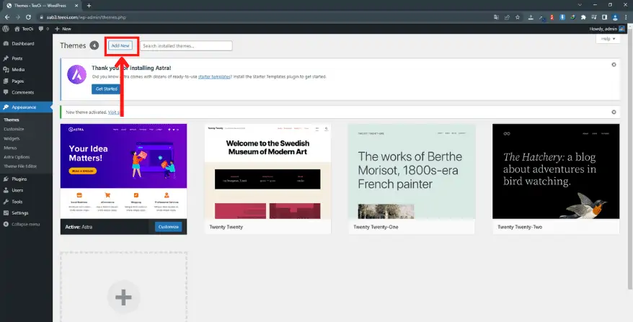Open Menus under Appearance
The image size is (633, 322).
11,148
